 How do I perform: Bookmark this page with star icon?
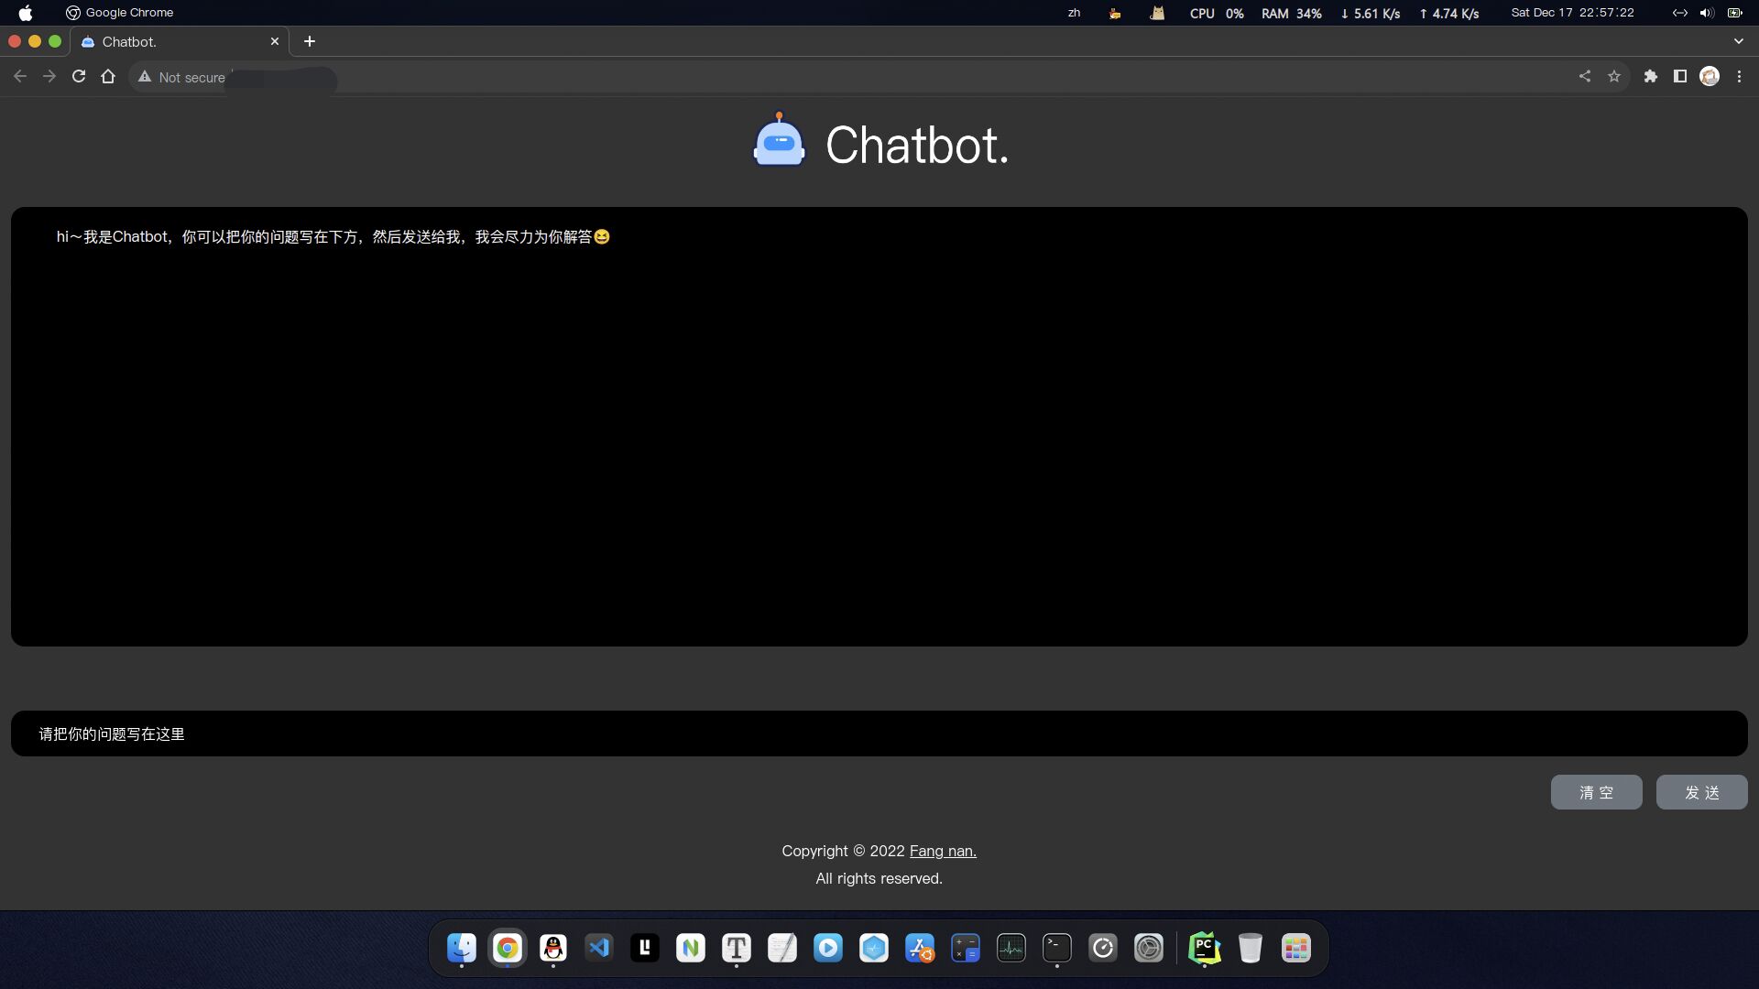click(1614, 77)
